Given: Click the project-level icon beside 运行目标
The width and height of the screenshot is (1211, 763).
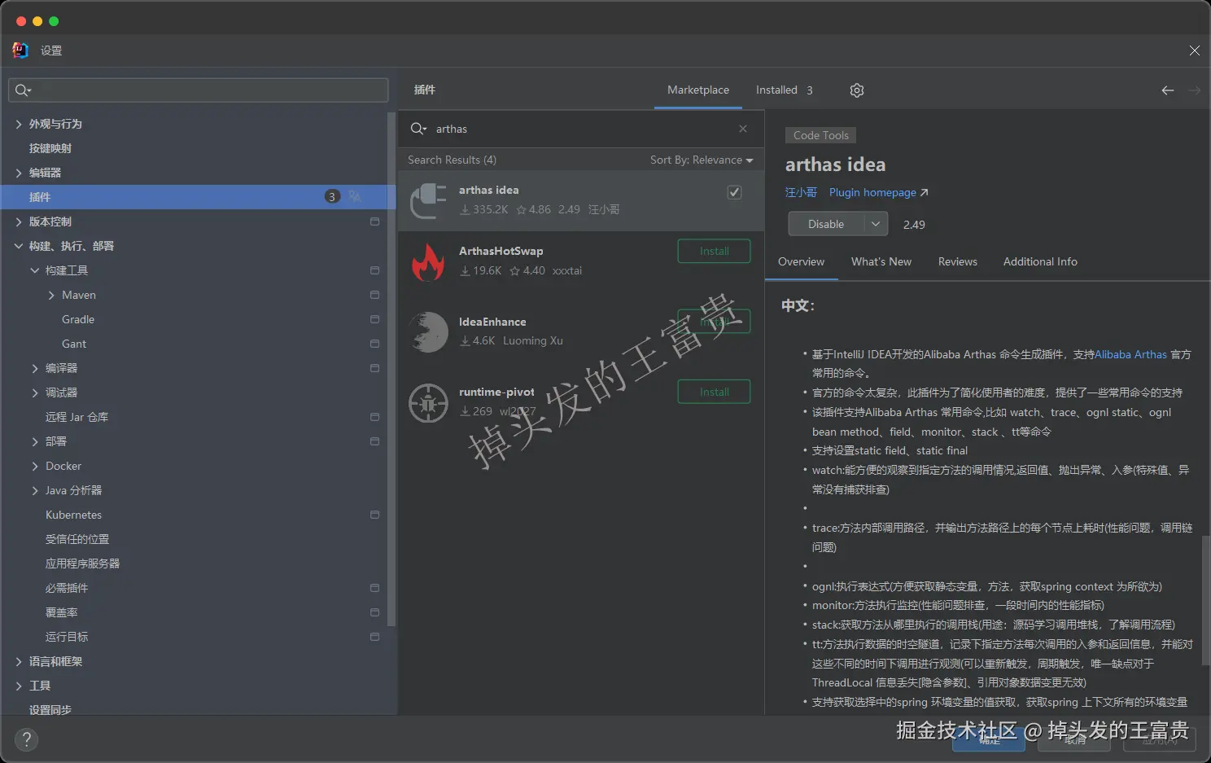Looking at the screenshot, I should click(x=374, y=637).
